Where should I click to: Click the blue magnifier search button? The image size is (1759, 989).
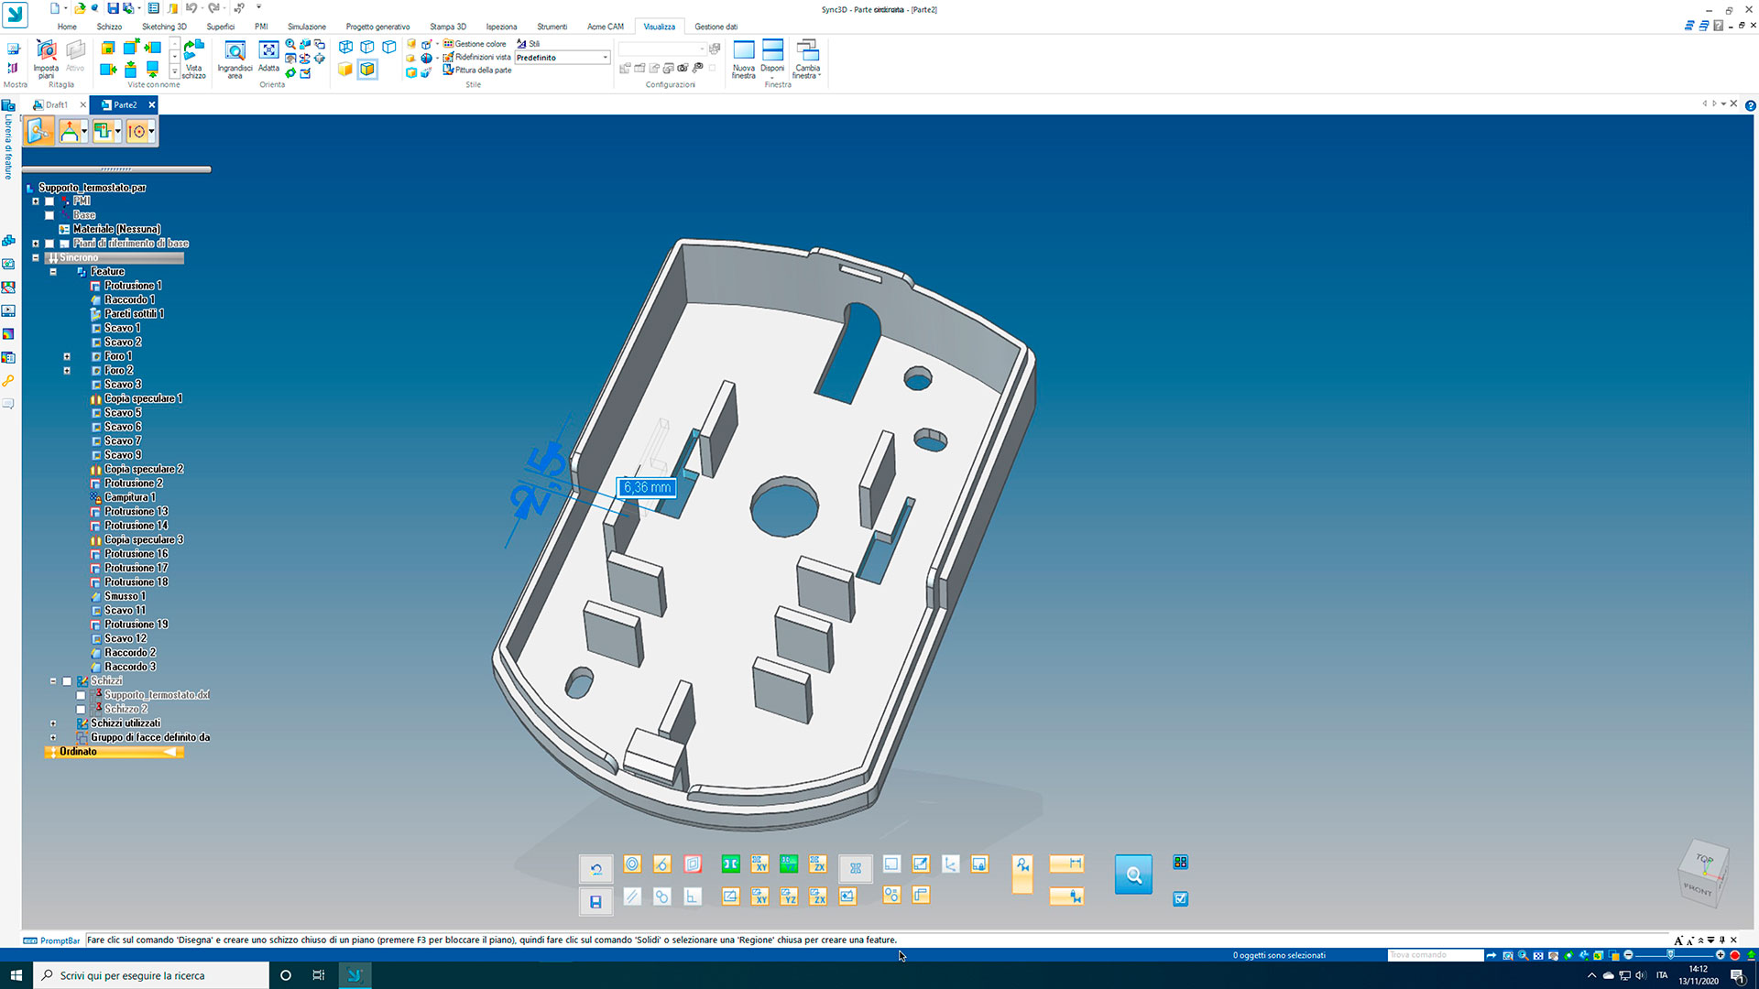pyautogui.click(x=1133, y=875)
